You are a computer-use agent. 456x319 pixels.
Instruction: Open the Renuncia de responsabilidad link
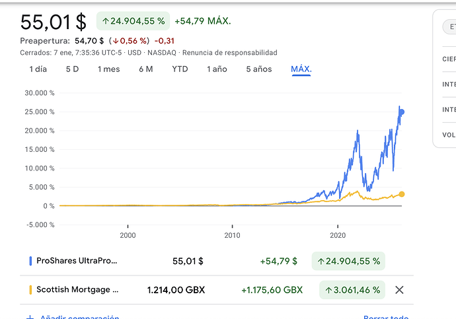click(230, 53)
